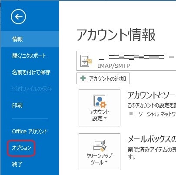Open the 開く/エクスポート menu item
This screenshot has height=175, width=176.
point(30,56)
